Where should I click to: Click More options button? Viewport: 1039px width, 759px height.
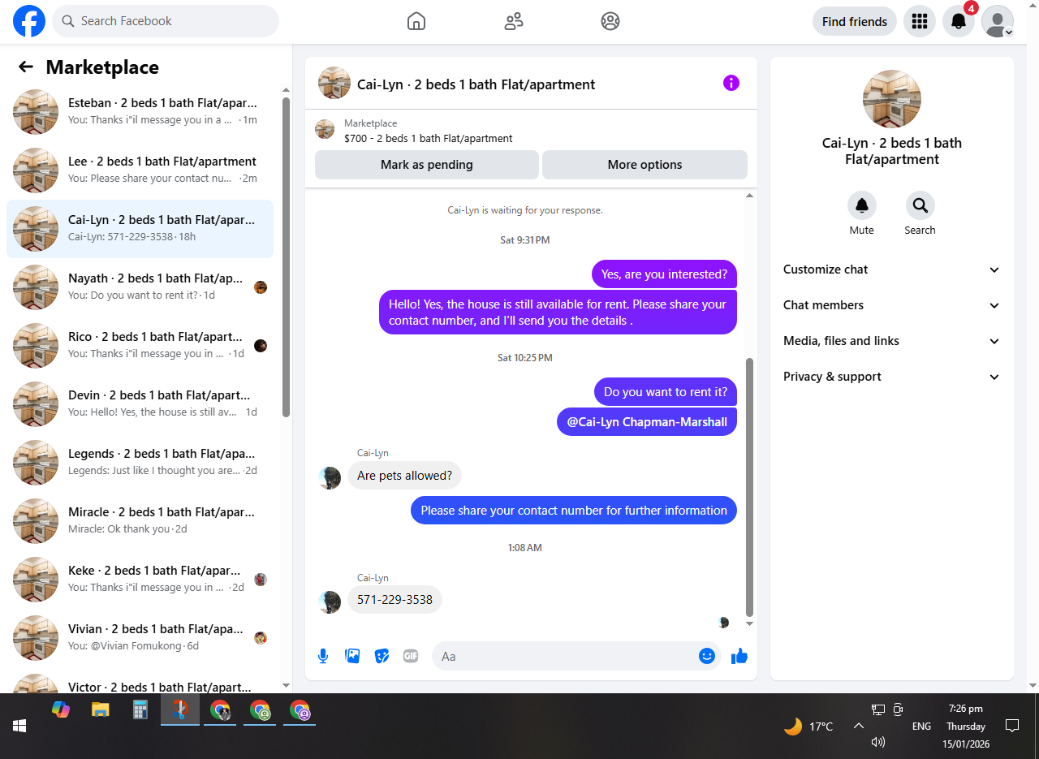(x=645, y=164)
